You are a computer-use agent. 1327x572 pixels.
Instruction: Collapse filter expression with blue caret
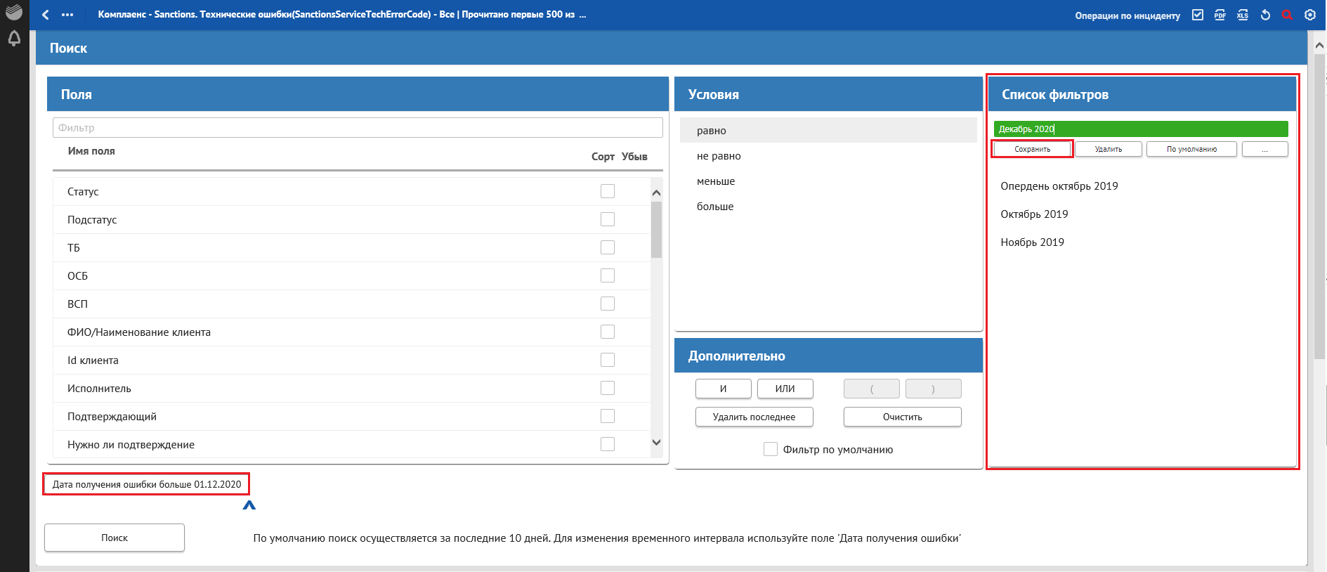coord(249,505)
